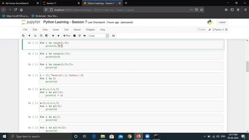Viewport: 249px width, 140px height.
Task: Toggle Firefox sidebar icon
Action: point(232,10)
